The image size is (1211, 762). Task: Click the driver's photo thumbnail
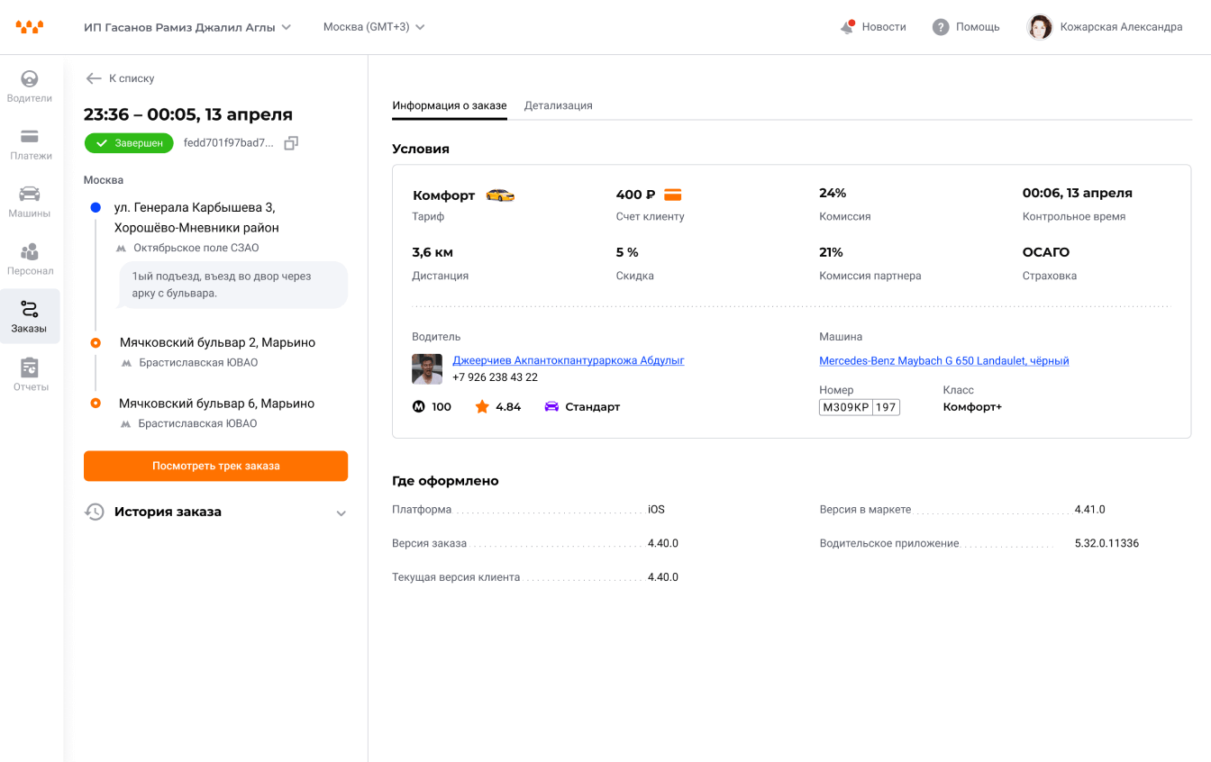(427, 368)
